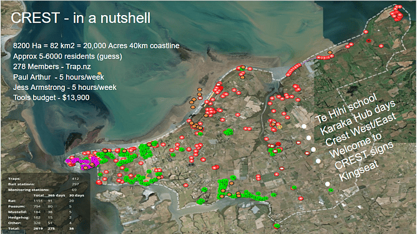Click the 'Jess Armstrong - 5 hours/week' line
The height and width of the screenshot is (234, 417).
click(x=65, y=87)
